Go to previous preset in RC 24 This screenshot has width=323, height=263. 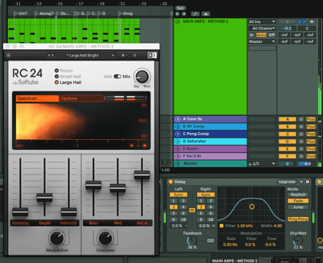coord(49,55)
